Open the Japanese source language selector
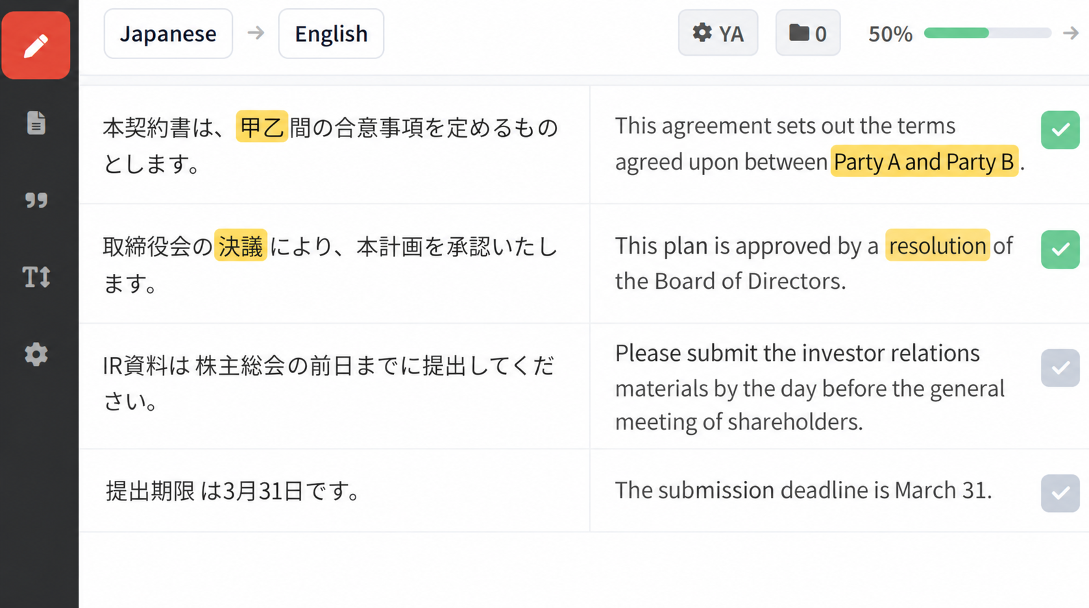 pyautogui.click(x=168, y=33)
